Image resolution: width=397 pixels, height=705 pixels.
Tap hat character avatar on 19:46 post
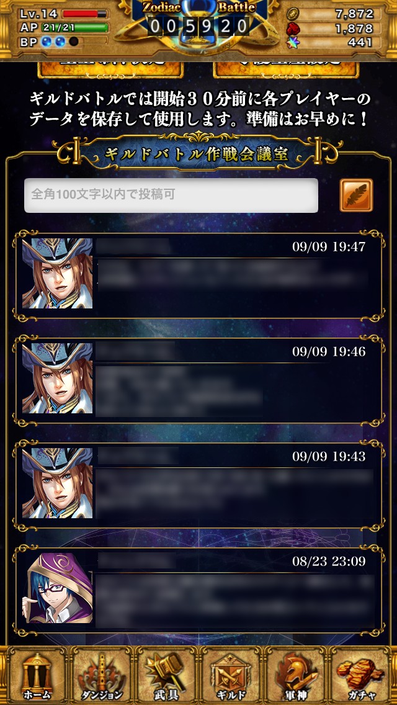coord(58,378)
